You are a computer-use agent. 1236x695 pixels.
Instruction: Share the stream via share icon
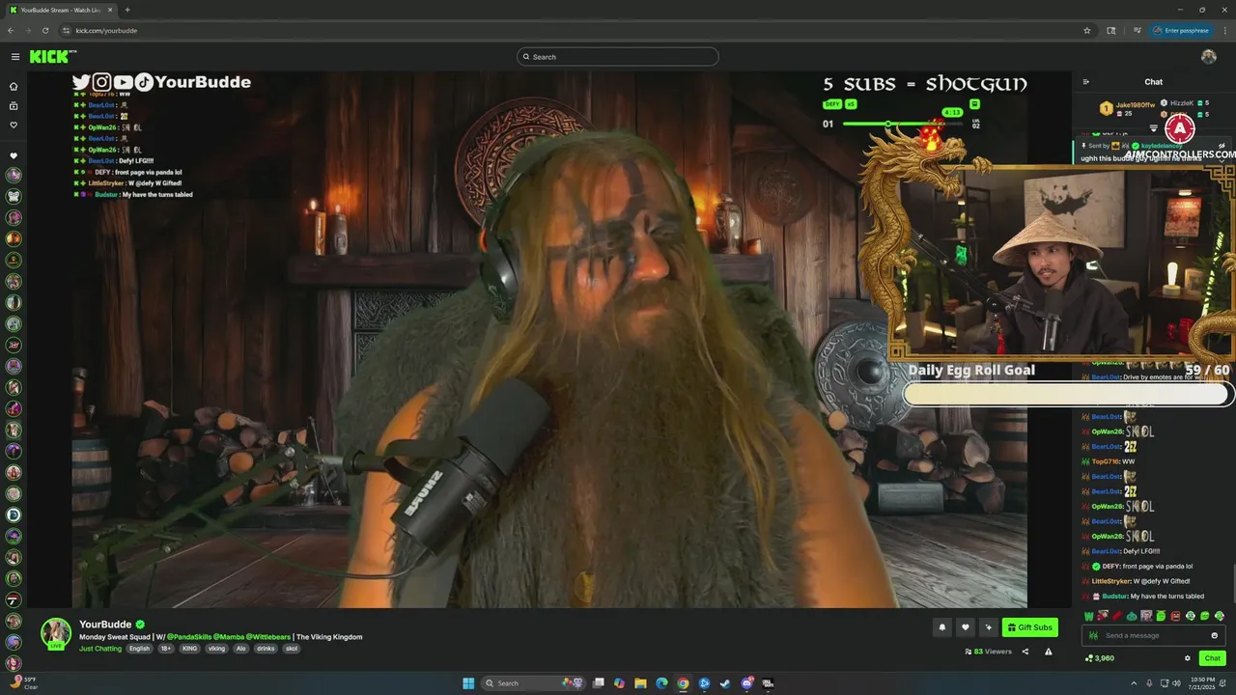pos(1025,652)
